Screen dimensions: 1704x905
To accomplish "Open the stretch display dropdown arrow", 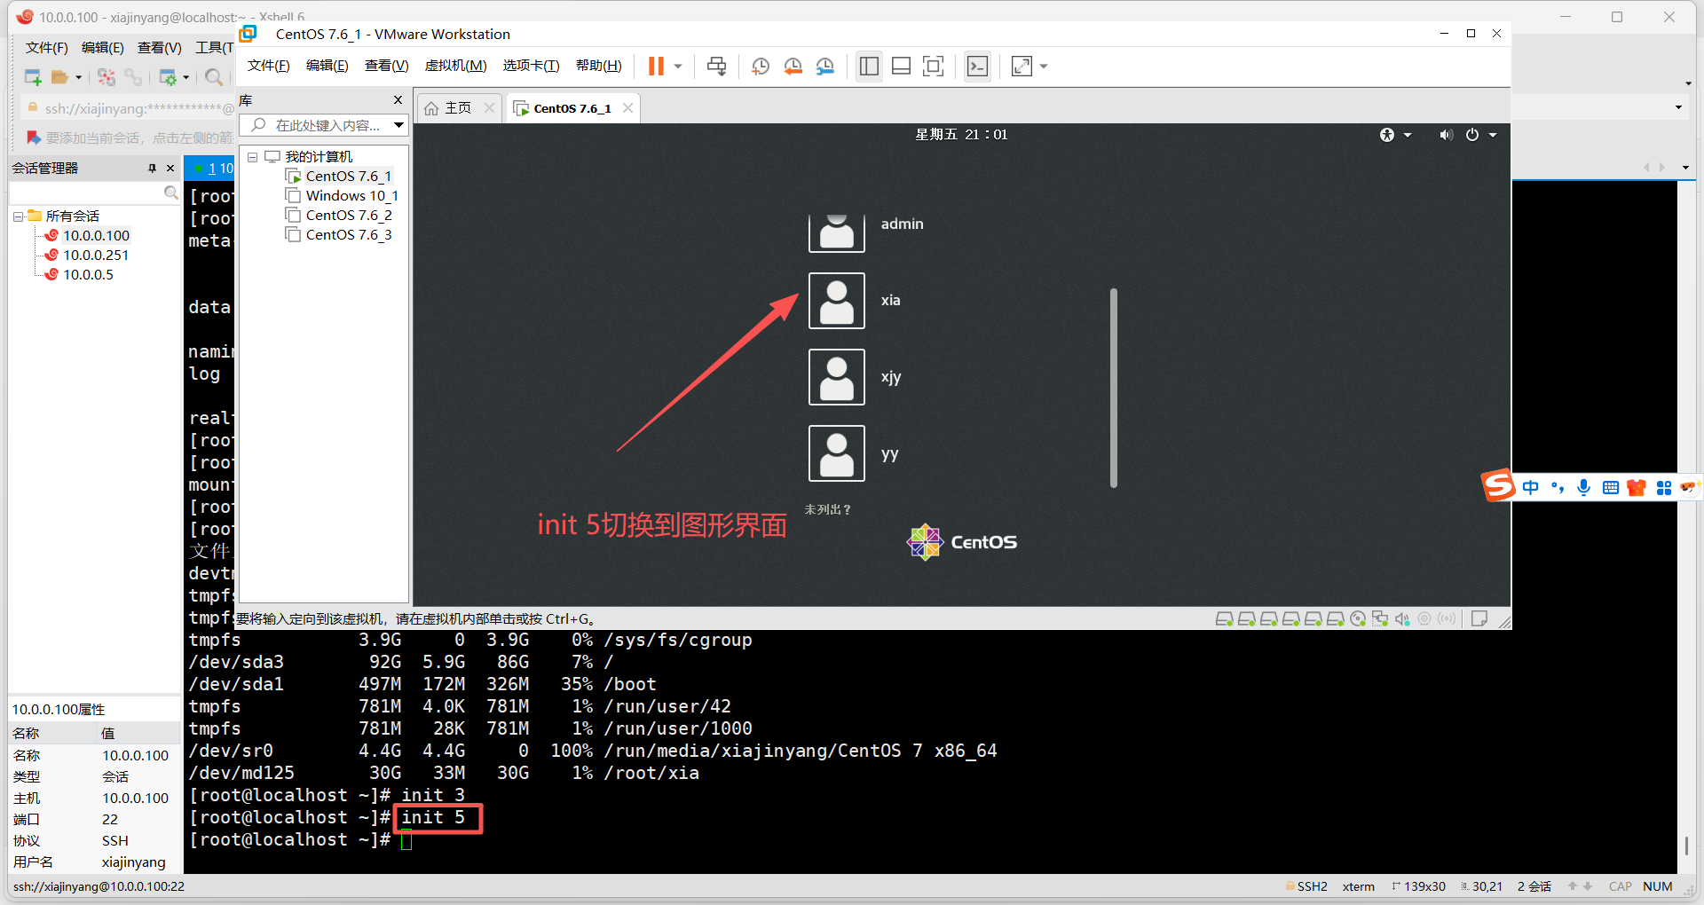I will tap(1044, 67).
